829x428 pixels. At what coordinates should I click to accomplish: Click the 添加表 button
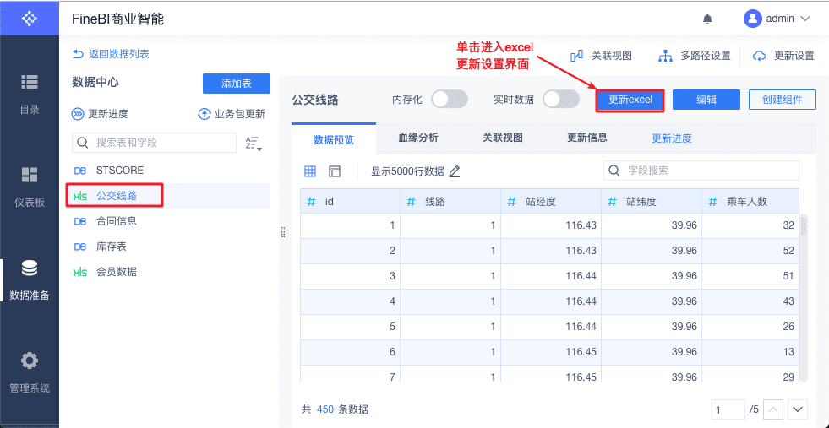pos(237,84)
